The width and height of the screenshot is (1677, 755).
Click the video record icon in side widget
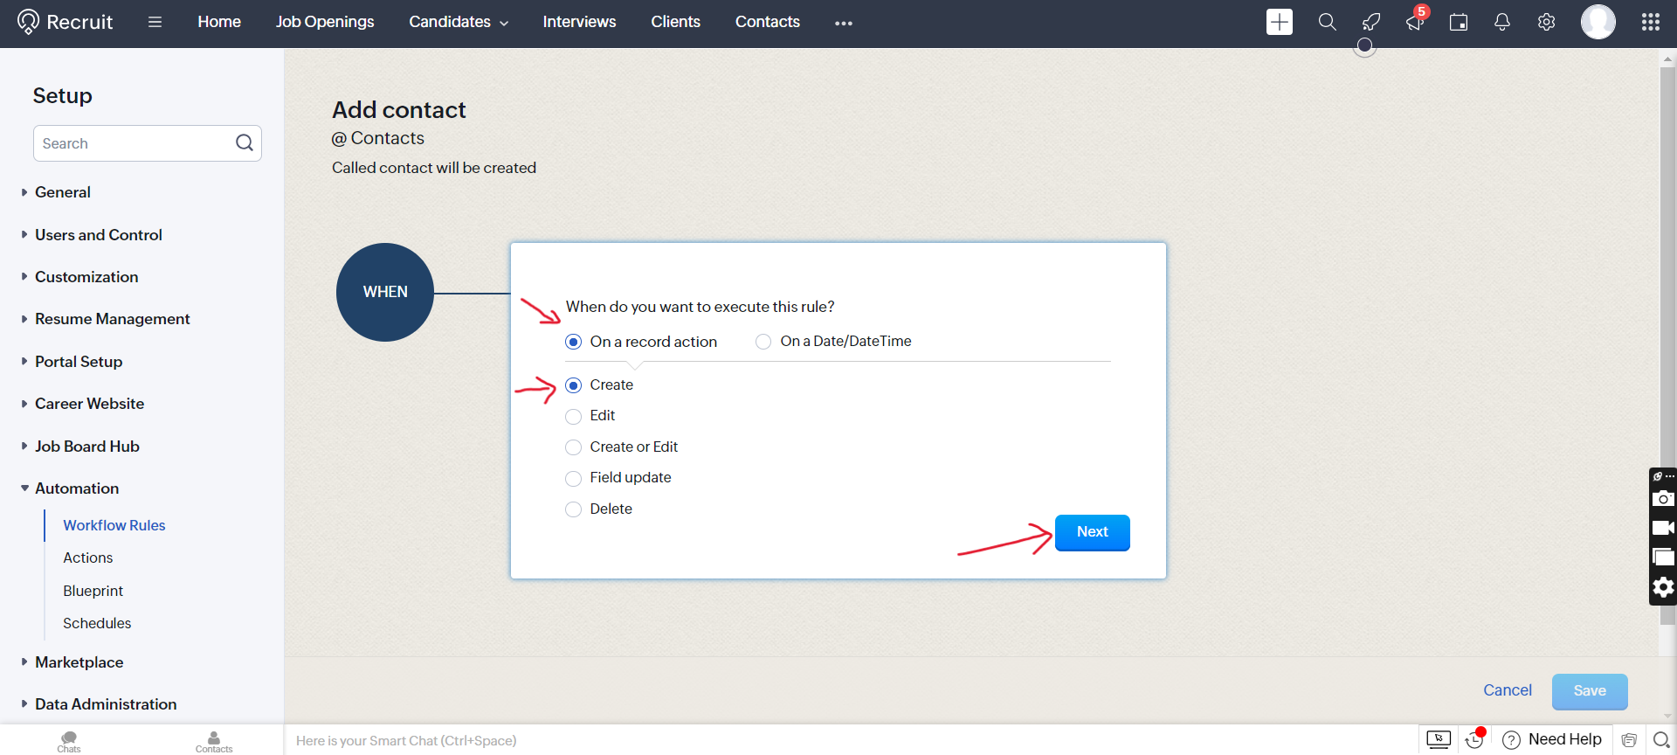coord(1663,528)
